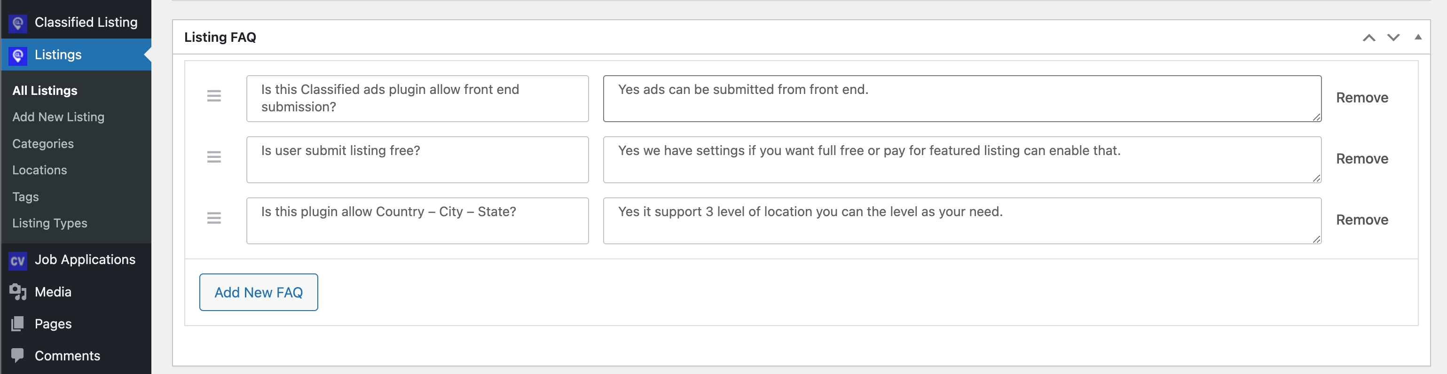Image resolution: width=1447 pixels, height=374 pixels.
Task: Go to Categories submenu
Action: pyautogui.click(x=43, y=144)
